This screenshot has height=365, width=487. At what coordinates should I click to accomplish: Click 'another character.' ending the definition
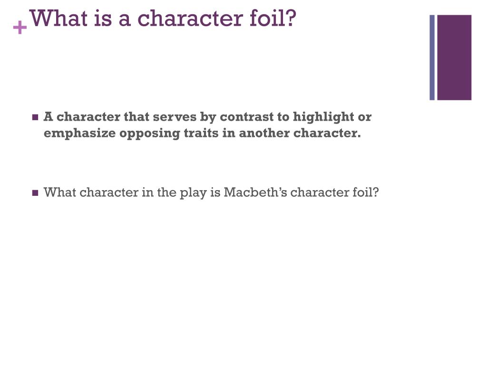point(300,133)
